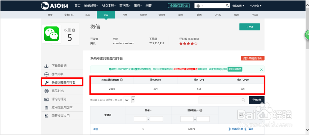This screenshot has height=135, width=309.
Task: Click the 导出表格 export button
Action: [257, 100]
